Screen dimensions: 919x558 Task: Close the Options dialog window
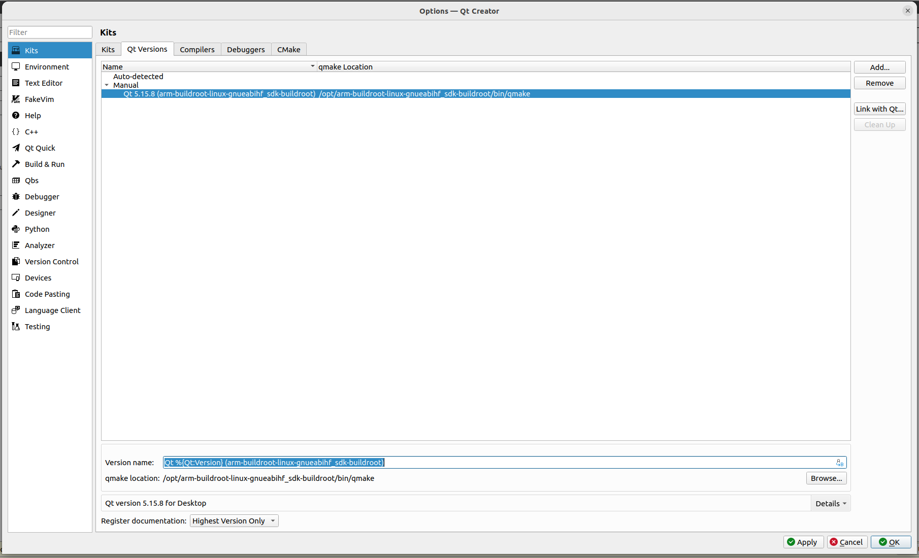point(908,11)
